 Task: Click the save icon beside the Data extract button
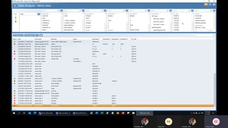tap(41, 35)
